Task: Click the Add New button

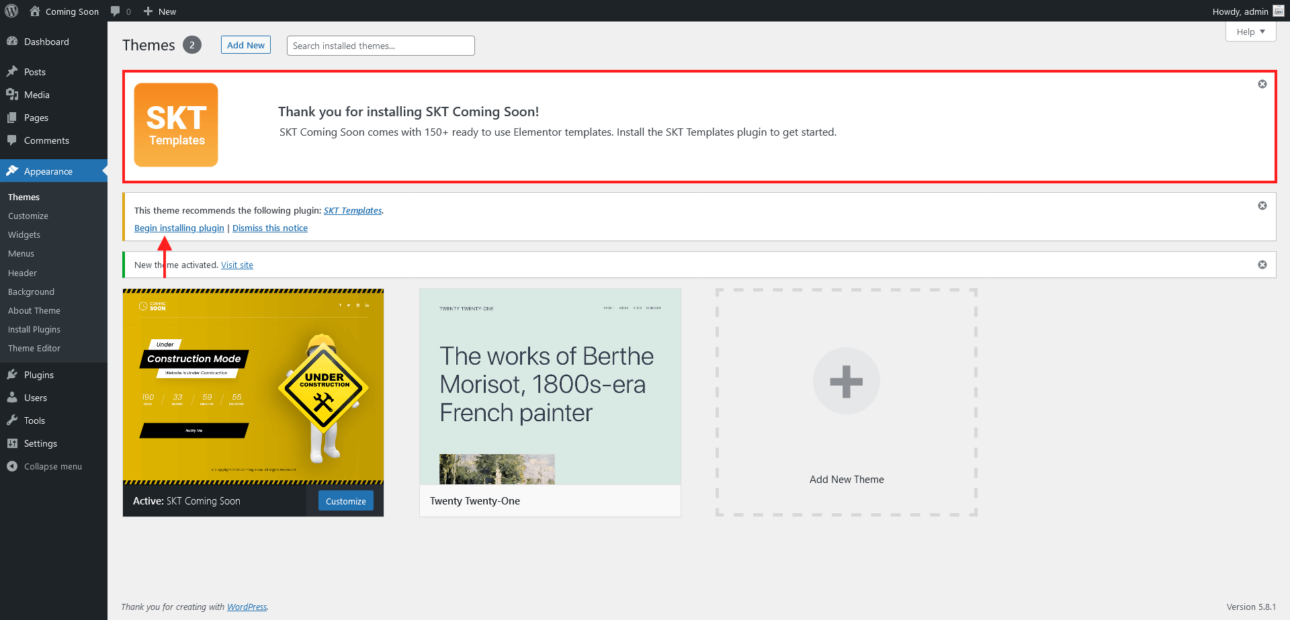Action: [246, 45]
